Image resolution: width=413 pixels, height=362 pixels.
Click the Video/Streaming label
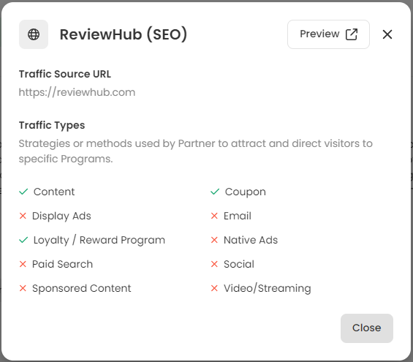point(268,288)
